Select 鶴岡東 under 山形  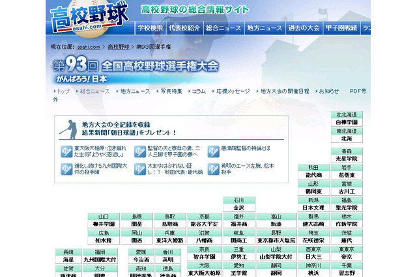(x=313, y=192)
